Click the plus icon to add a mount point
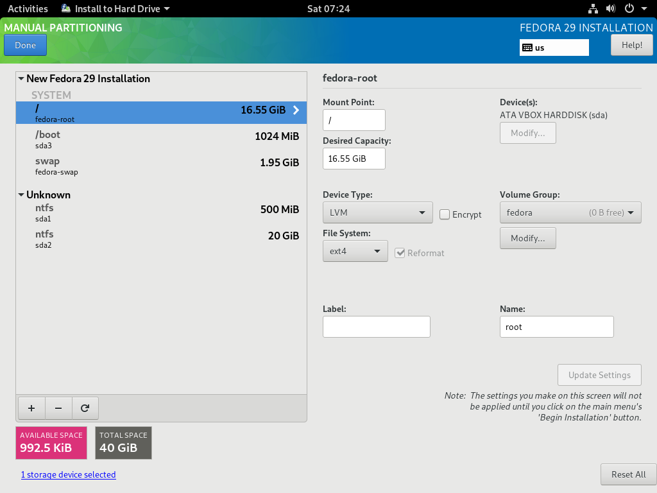657x493 pixels. click(x=31, y=408)
